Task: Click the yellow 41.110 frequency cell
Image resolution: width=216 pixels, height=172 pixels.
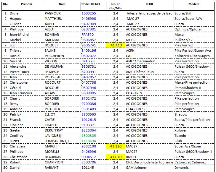Action: pos(116,45)
